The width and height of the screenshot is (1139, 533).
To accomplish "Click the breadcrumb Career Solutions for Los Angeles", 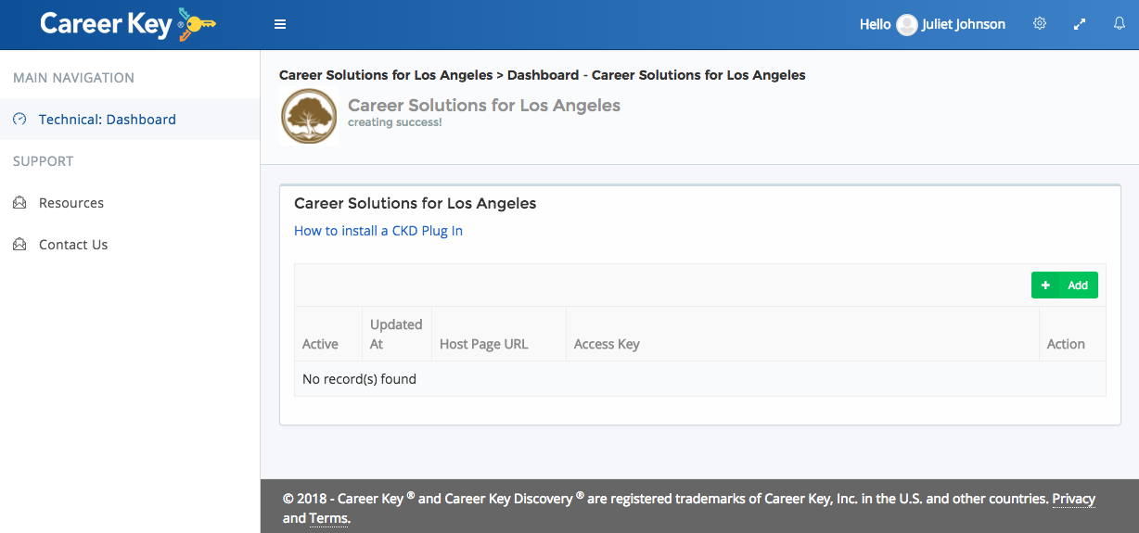I will point(386,75).
